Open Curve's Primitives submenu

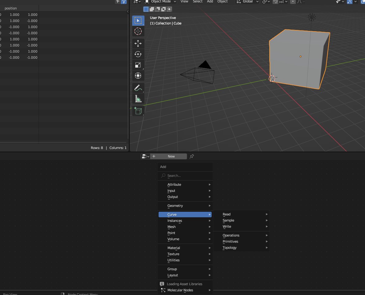click(x=241, y=241)
